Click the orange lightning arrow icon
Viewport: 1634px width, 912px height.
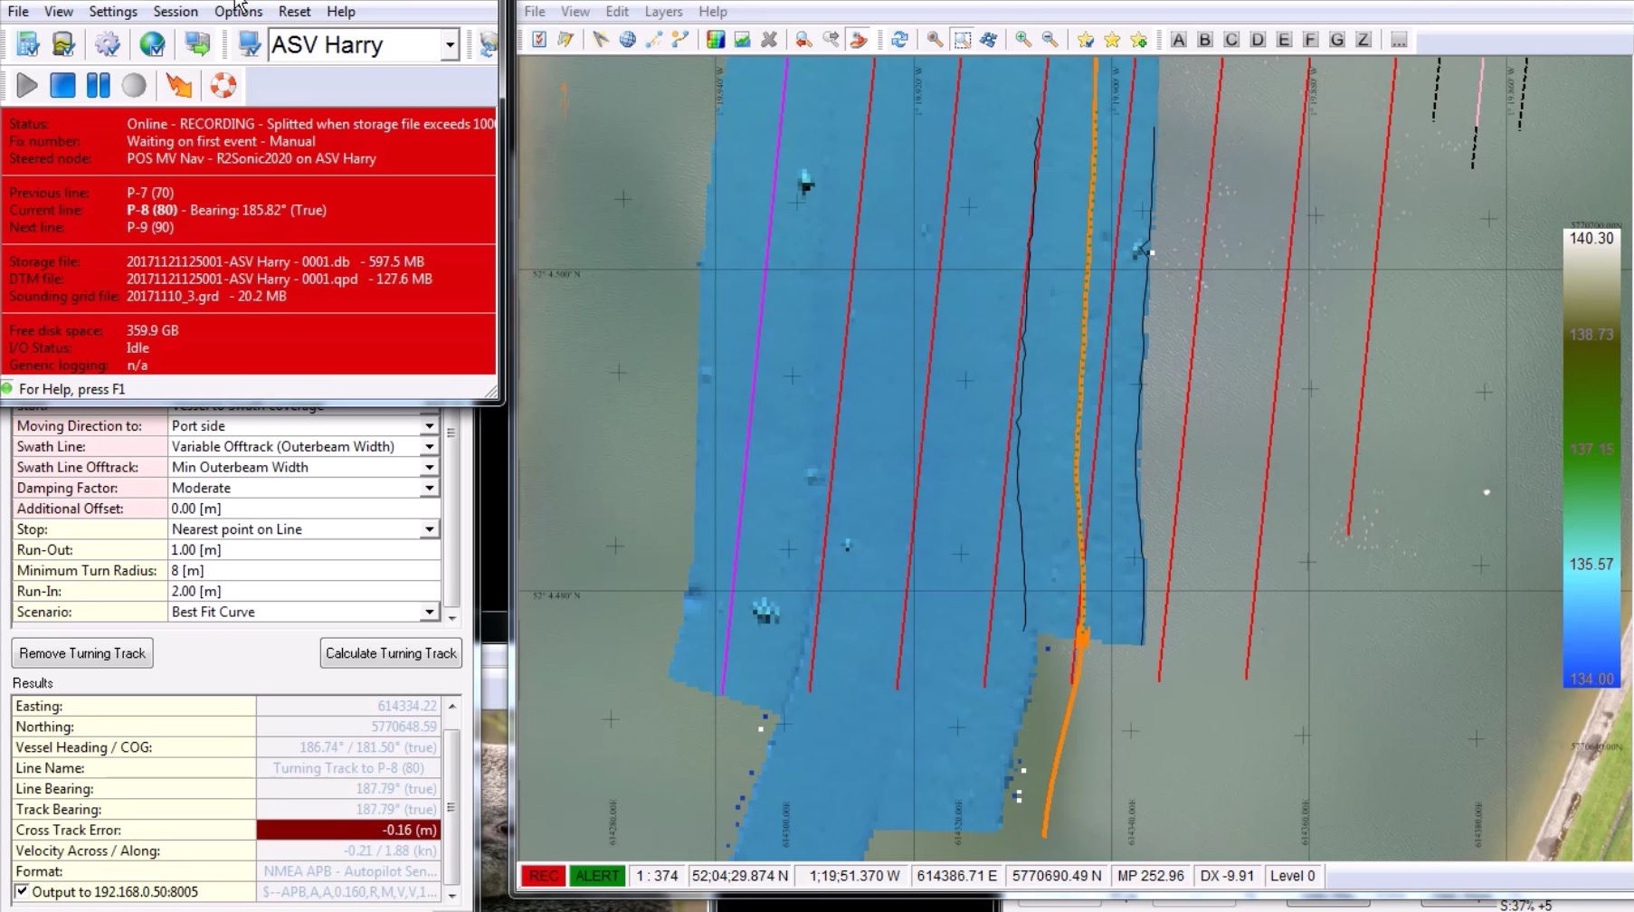[179, 86]
